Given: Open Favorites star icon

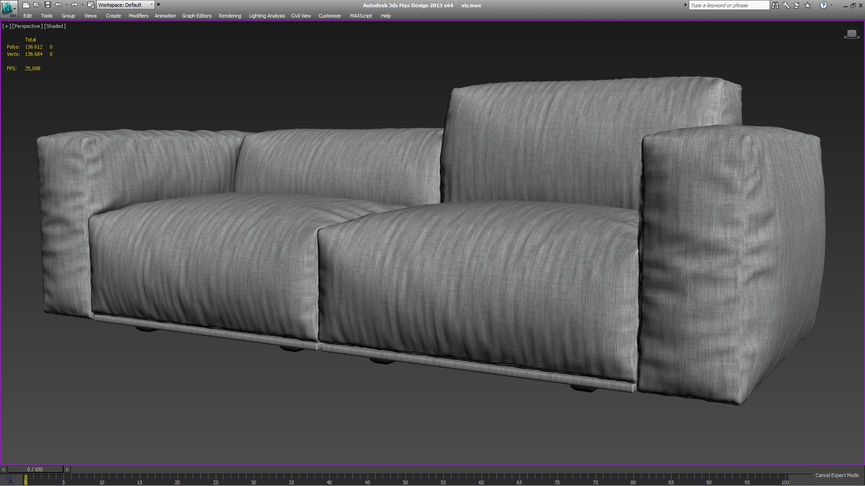Looking at the screenshot, I should pos(808,5).
